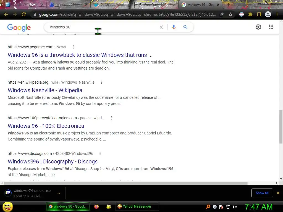The image size is (283, 212).
Task: Open options for the discogs.com result
Action: click(x=100, y=153)
